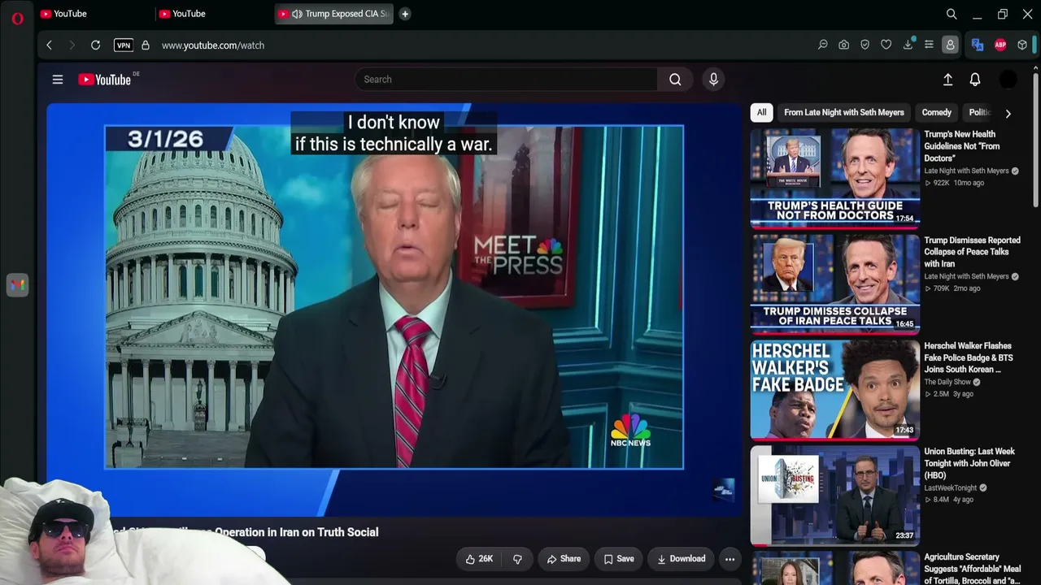Open "Union Busting: Last Week Tonight" title
The height and width of the screenshot is (585, 1041).
pos(969,463)
